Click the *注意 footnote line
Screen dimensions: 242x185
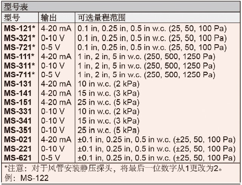point(113,168)
